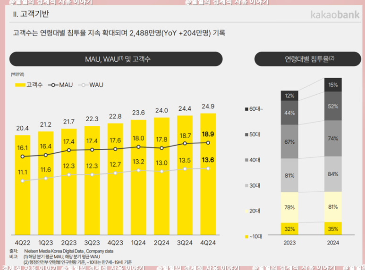Click the 84% segment in 2024 bar
Viewport: 365px width, 270px height.
[333, 174]
